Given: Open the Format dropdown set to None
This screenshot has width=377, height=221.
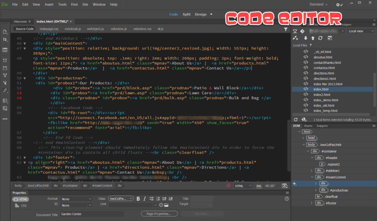Looking at the screenshot, I should 76,199.
